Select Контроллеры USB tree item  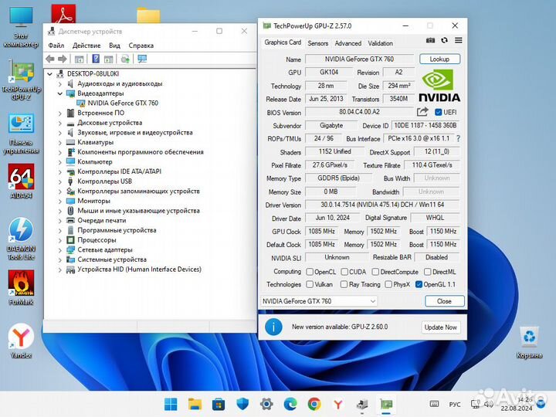[x=104, y=181]
